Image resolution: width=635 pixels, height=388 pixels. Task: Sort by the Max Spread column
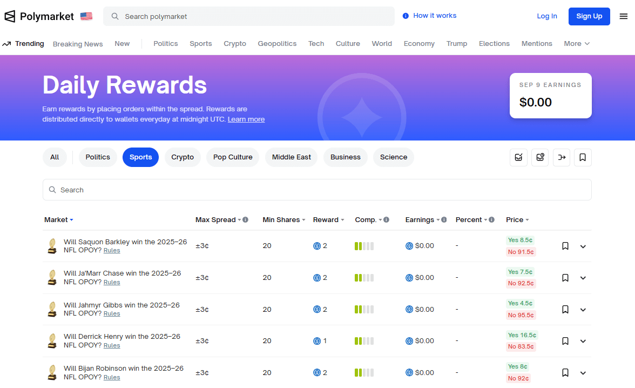[218, 220]
